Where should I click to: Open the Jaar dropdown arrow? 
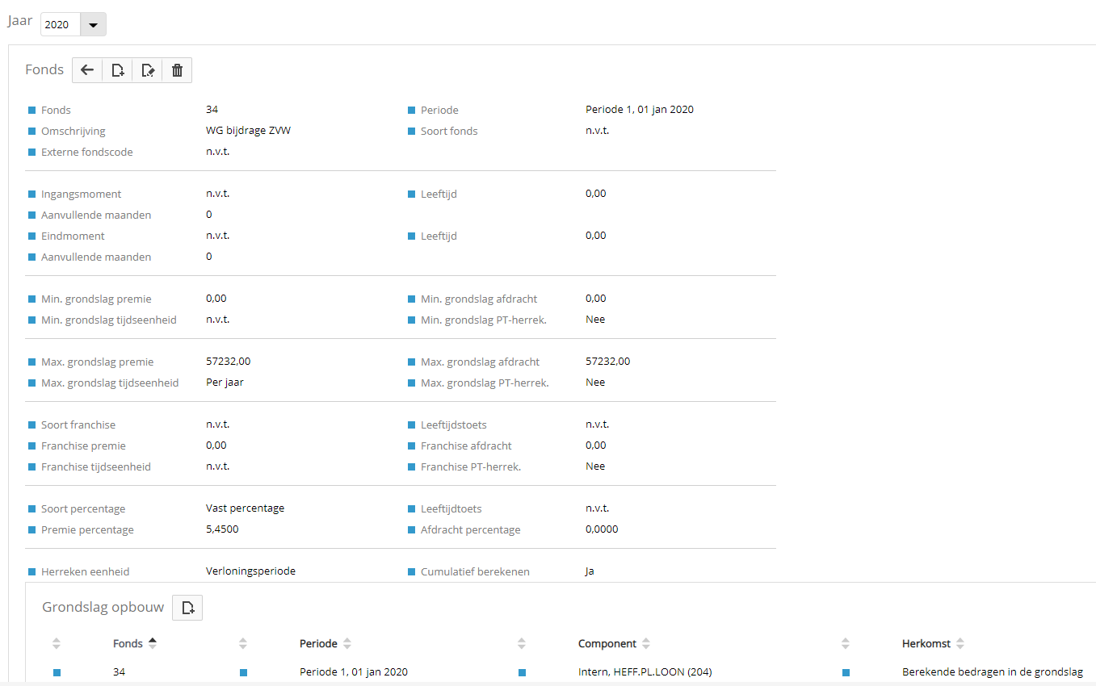pos(94,25)
